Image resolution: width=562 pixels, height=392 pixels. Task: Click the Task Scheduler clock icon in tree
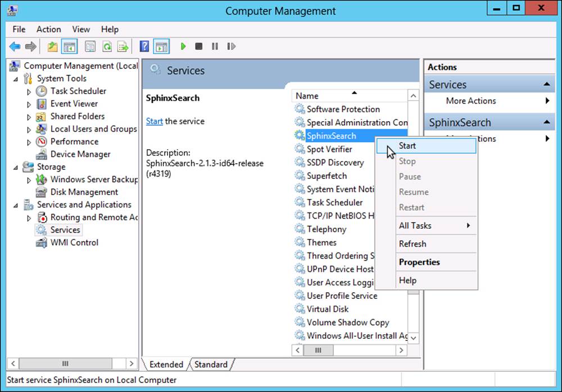coord(42,91)
